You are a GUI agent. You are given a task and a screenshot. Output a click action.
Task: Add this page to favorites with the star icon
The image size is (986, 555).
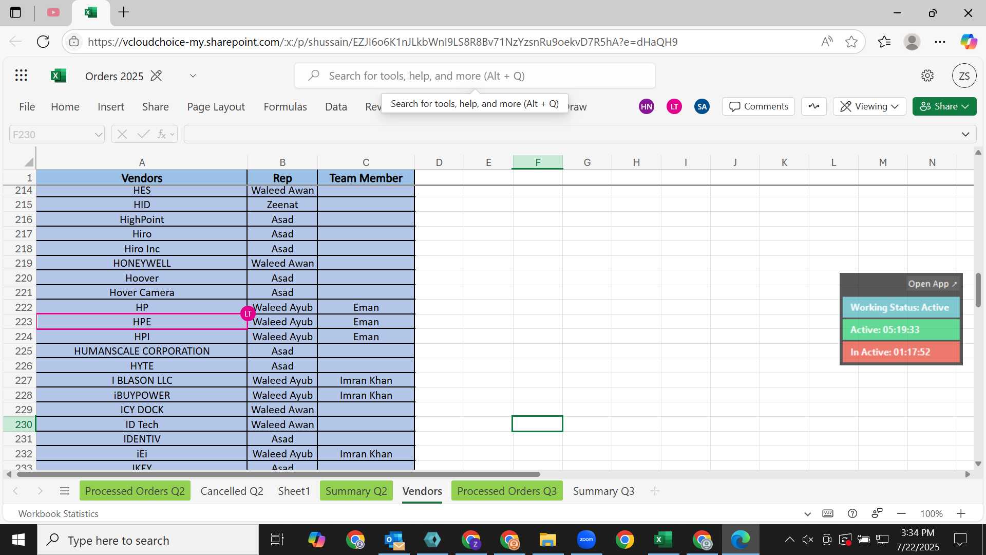pos(851,42)
